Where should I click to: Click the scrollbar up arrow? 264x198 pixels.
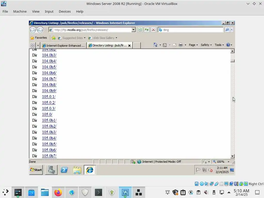coord(232,51)
